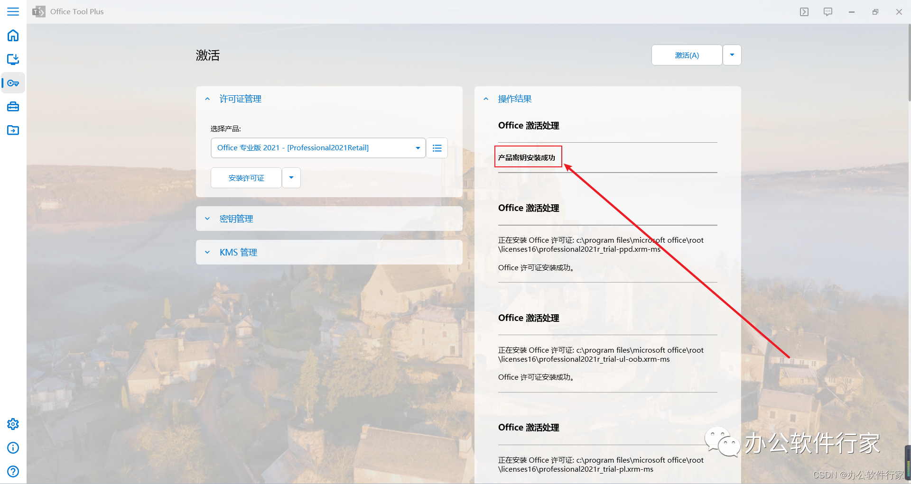This screenshot has height=484, width=911.
Task: Open the Activate key page in sidebar
Action: tap(13, 83)
